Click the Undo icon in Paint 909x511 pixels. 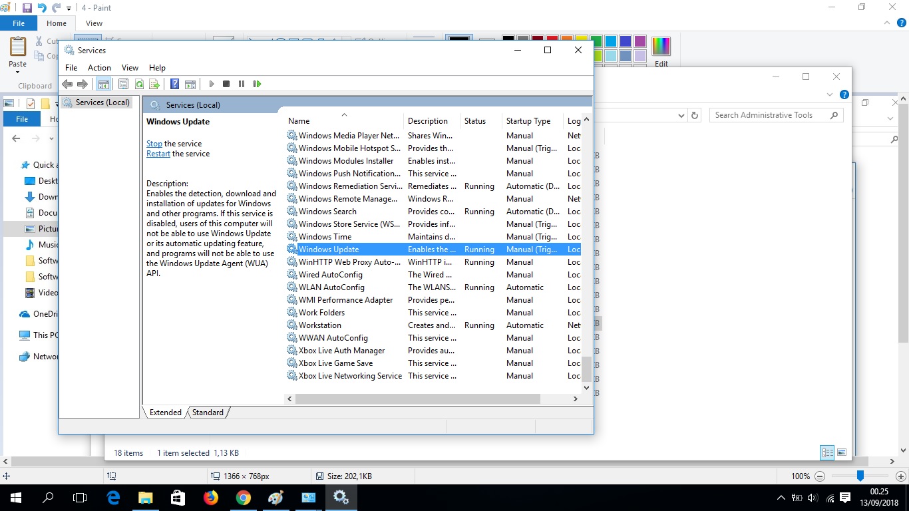coord(43,8)
